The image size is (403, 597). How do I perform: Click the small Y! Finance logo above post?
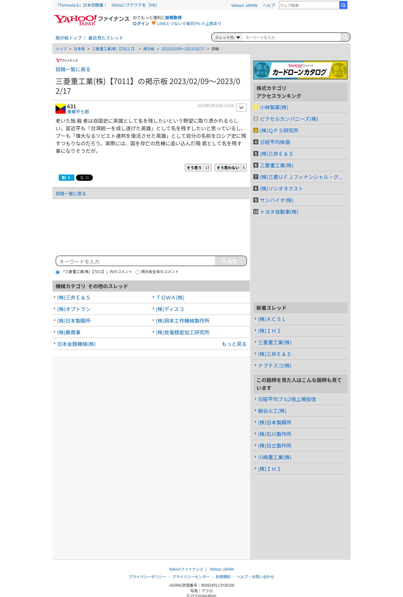(x=67, y=60)
